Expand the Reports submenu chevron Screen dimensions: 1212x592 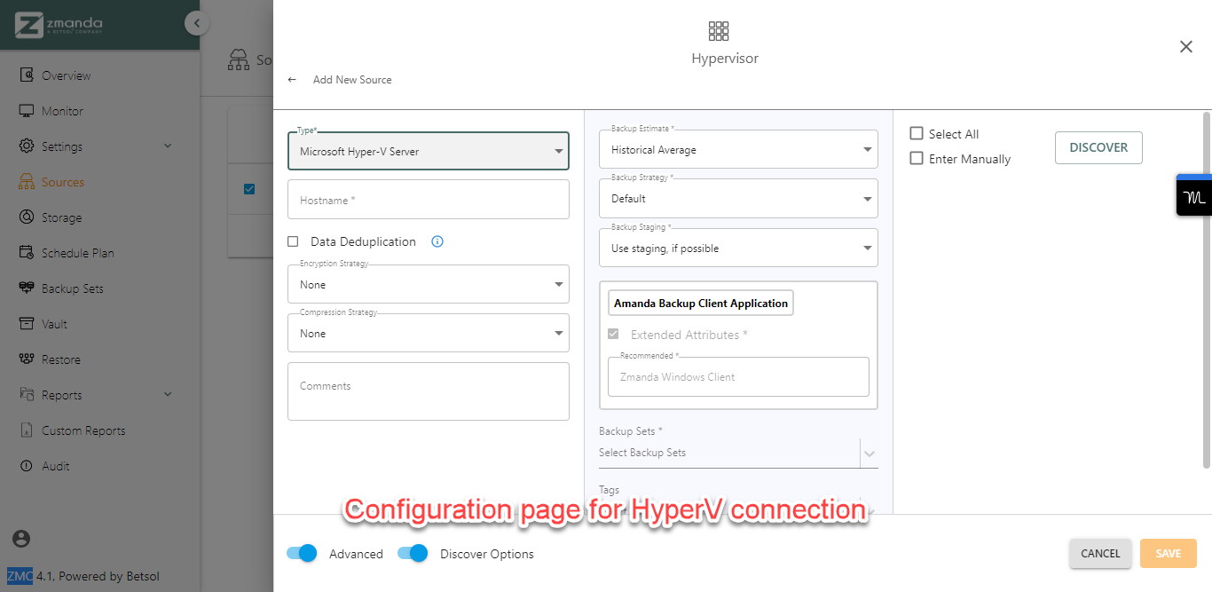(x=168, y=395)
